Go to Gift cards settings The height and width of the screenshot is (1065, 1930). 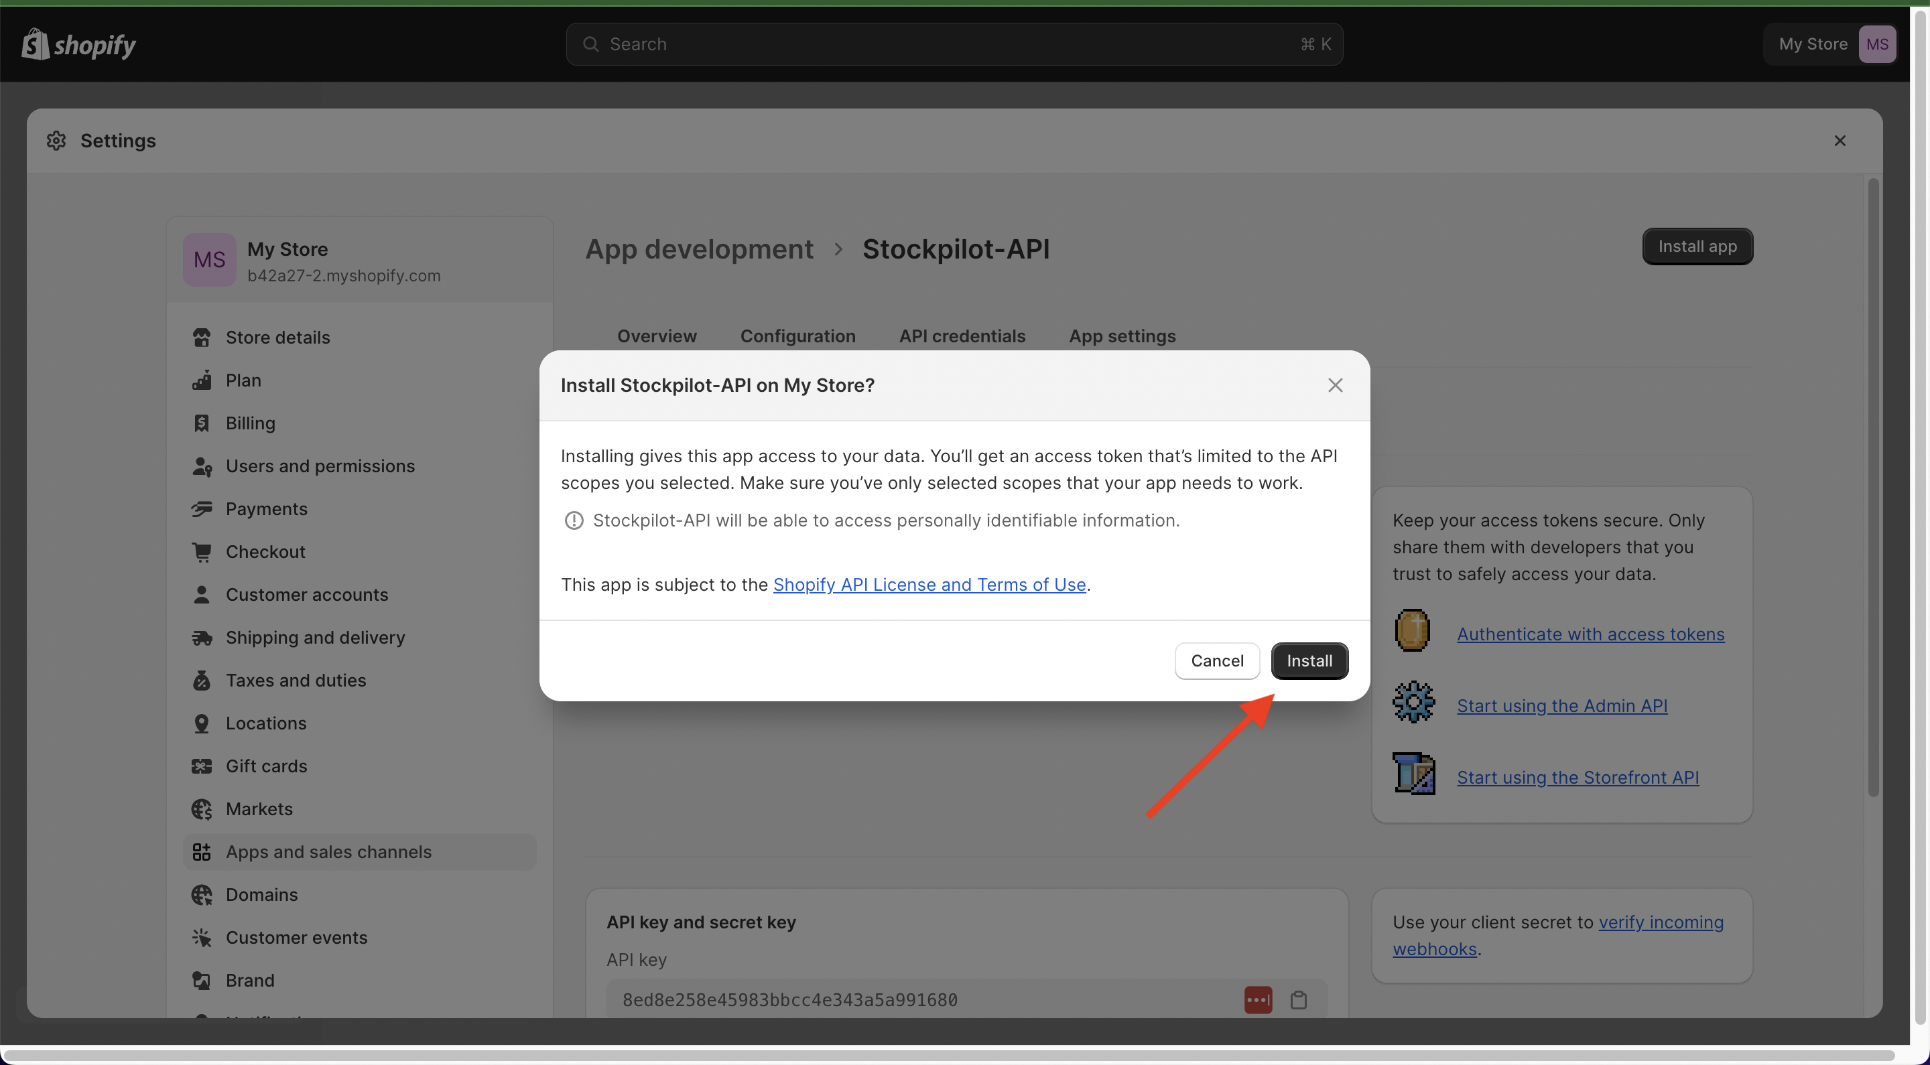359,766
